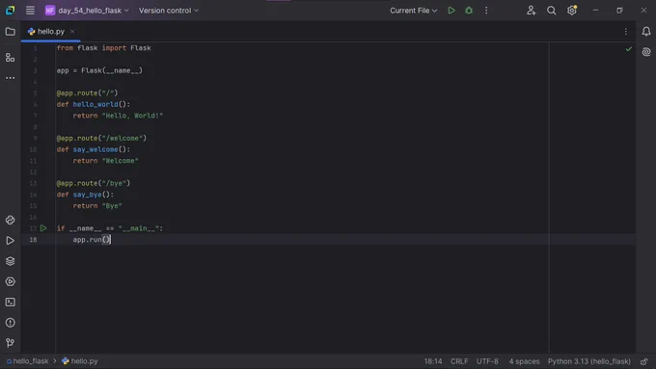The width and height of the screenshot is (656, 369).
Task: Click the "Hello, World!" string
Action: click(x=132, y=116)
